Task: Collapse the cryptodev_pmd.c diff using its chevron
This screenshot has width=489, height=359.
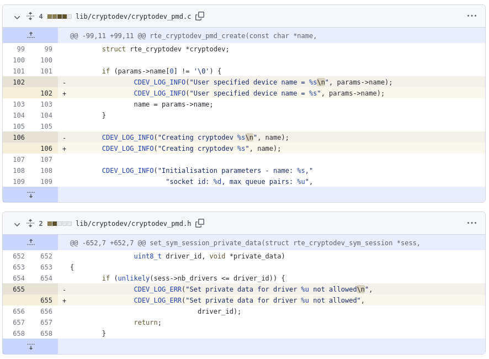Action: pyautogui.click(x=17, y=17)
